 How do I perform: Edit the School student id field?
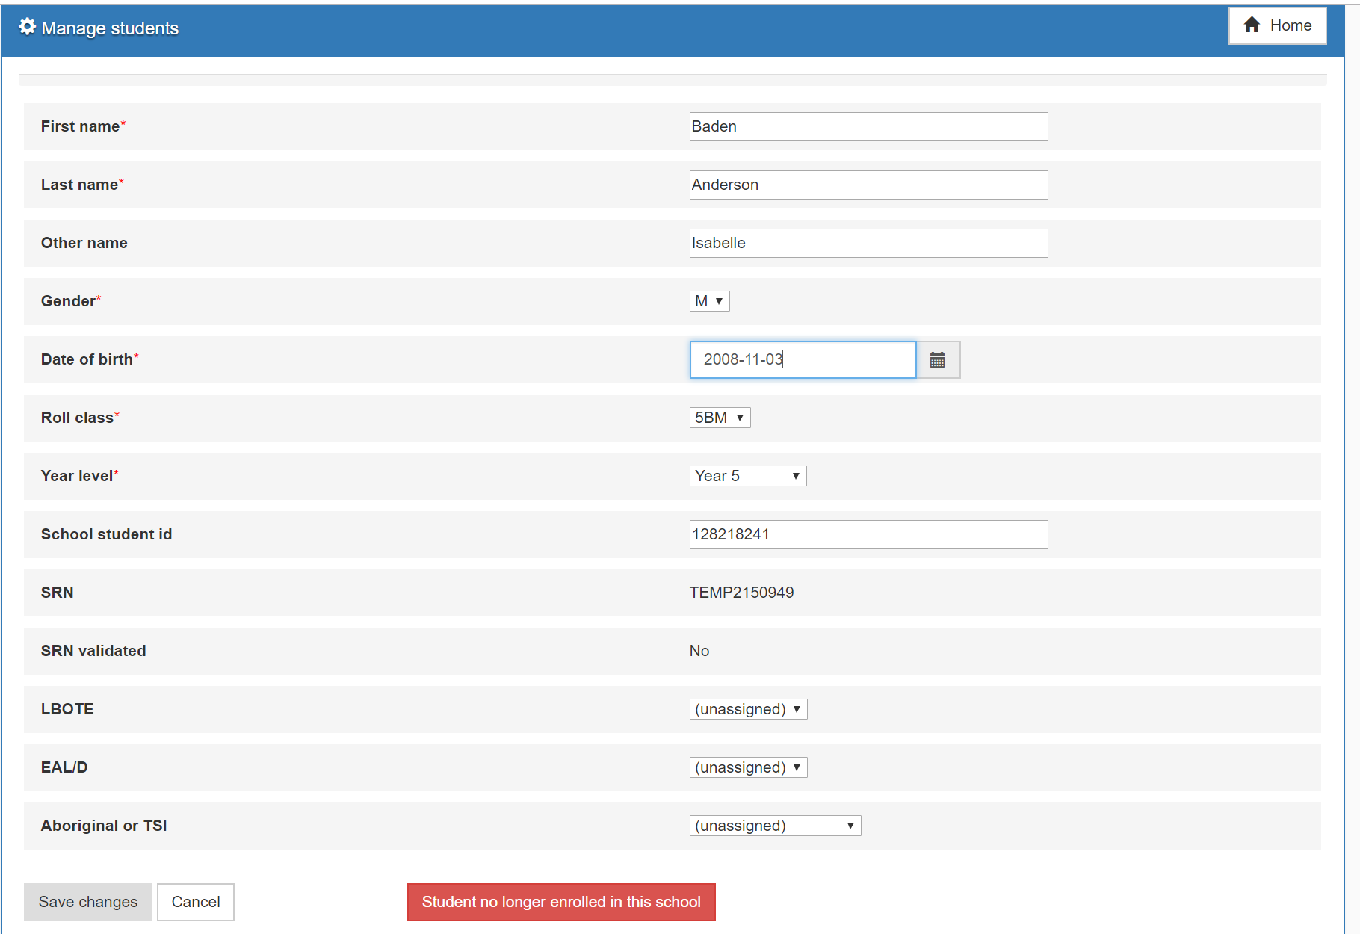pos(868,534)
